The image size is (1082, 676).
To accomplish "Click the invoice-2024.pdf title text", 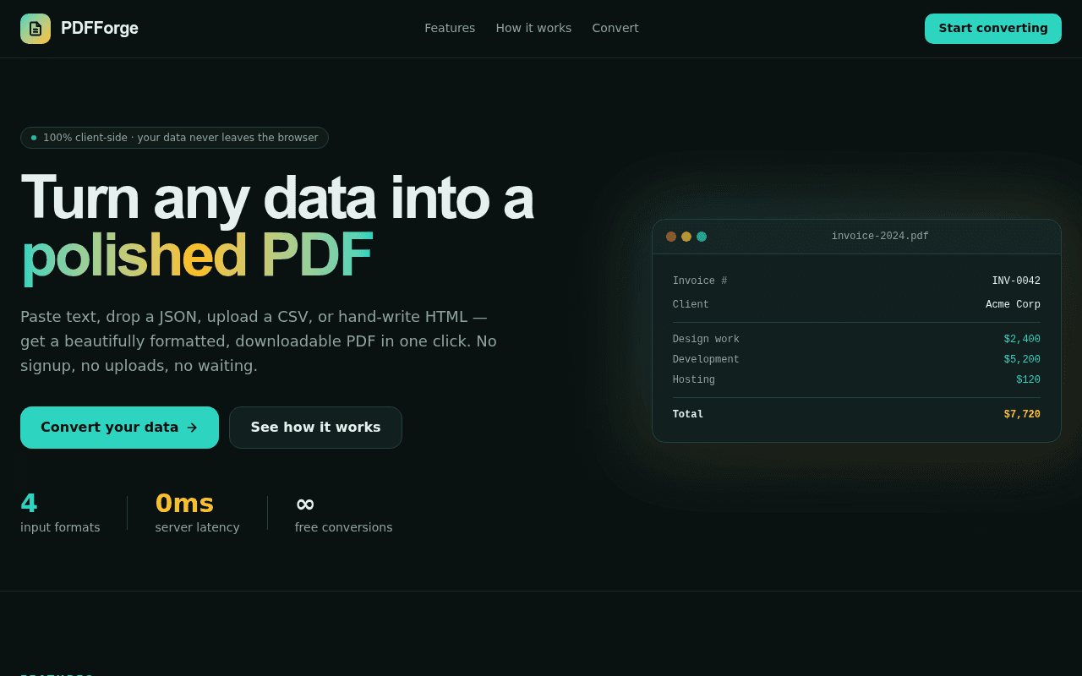I will click(x=880, y=237).
